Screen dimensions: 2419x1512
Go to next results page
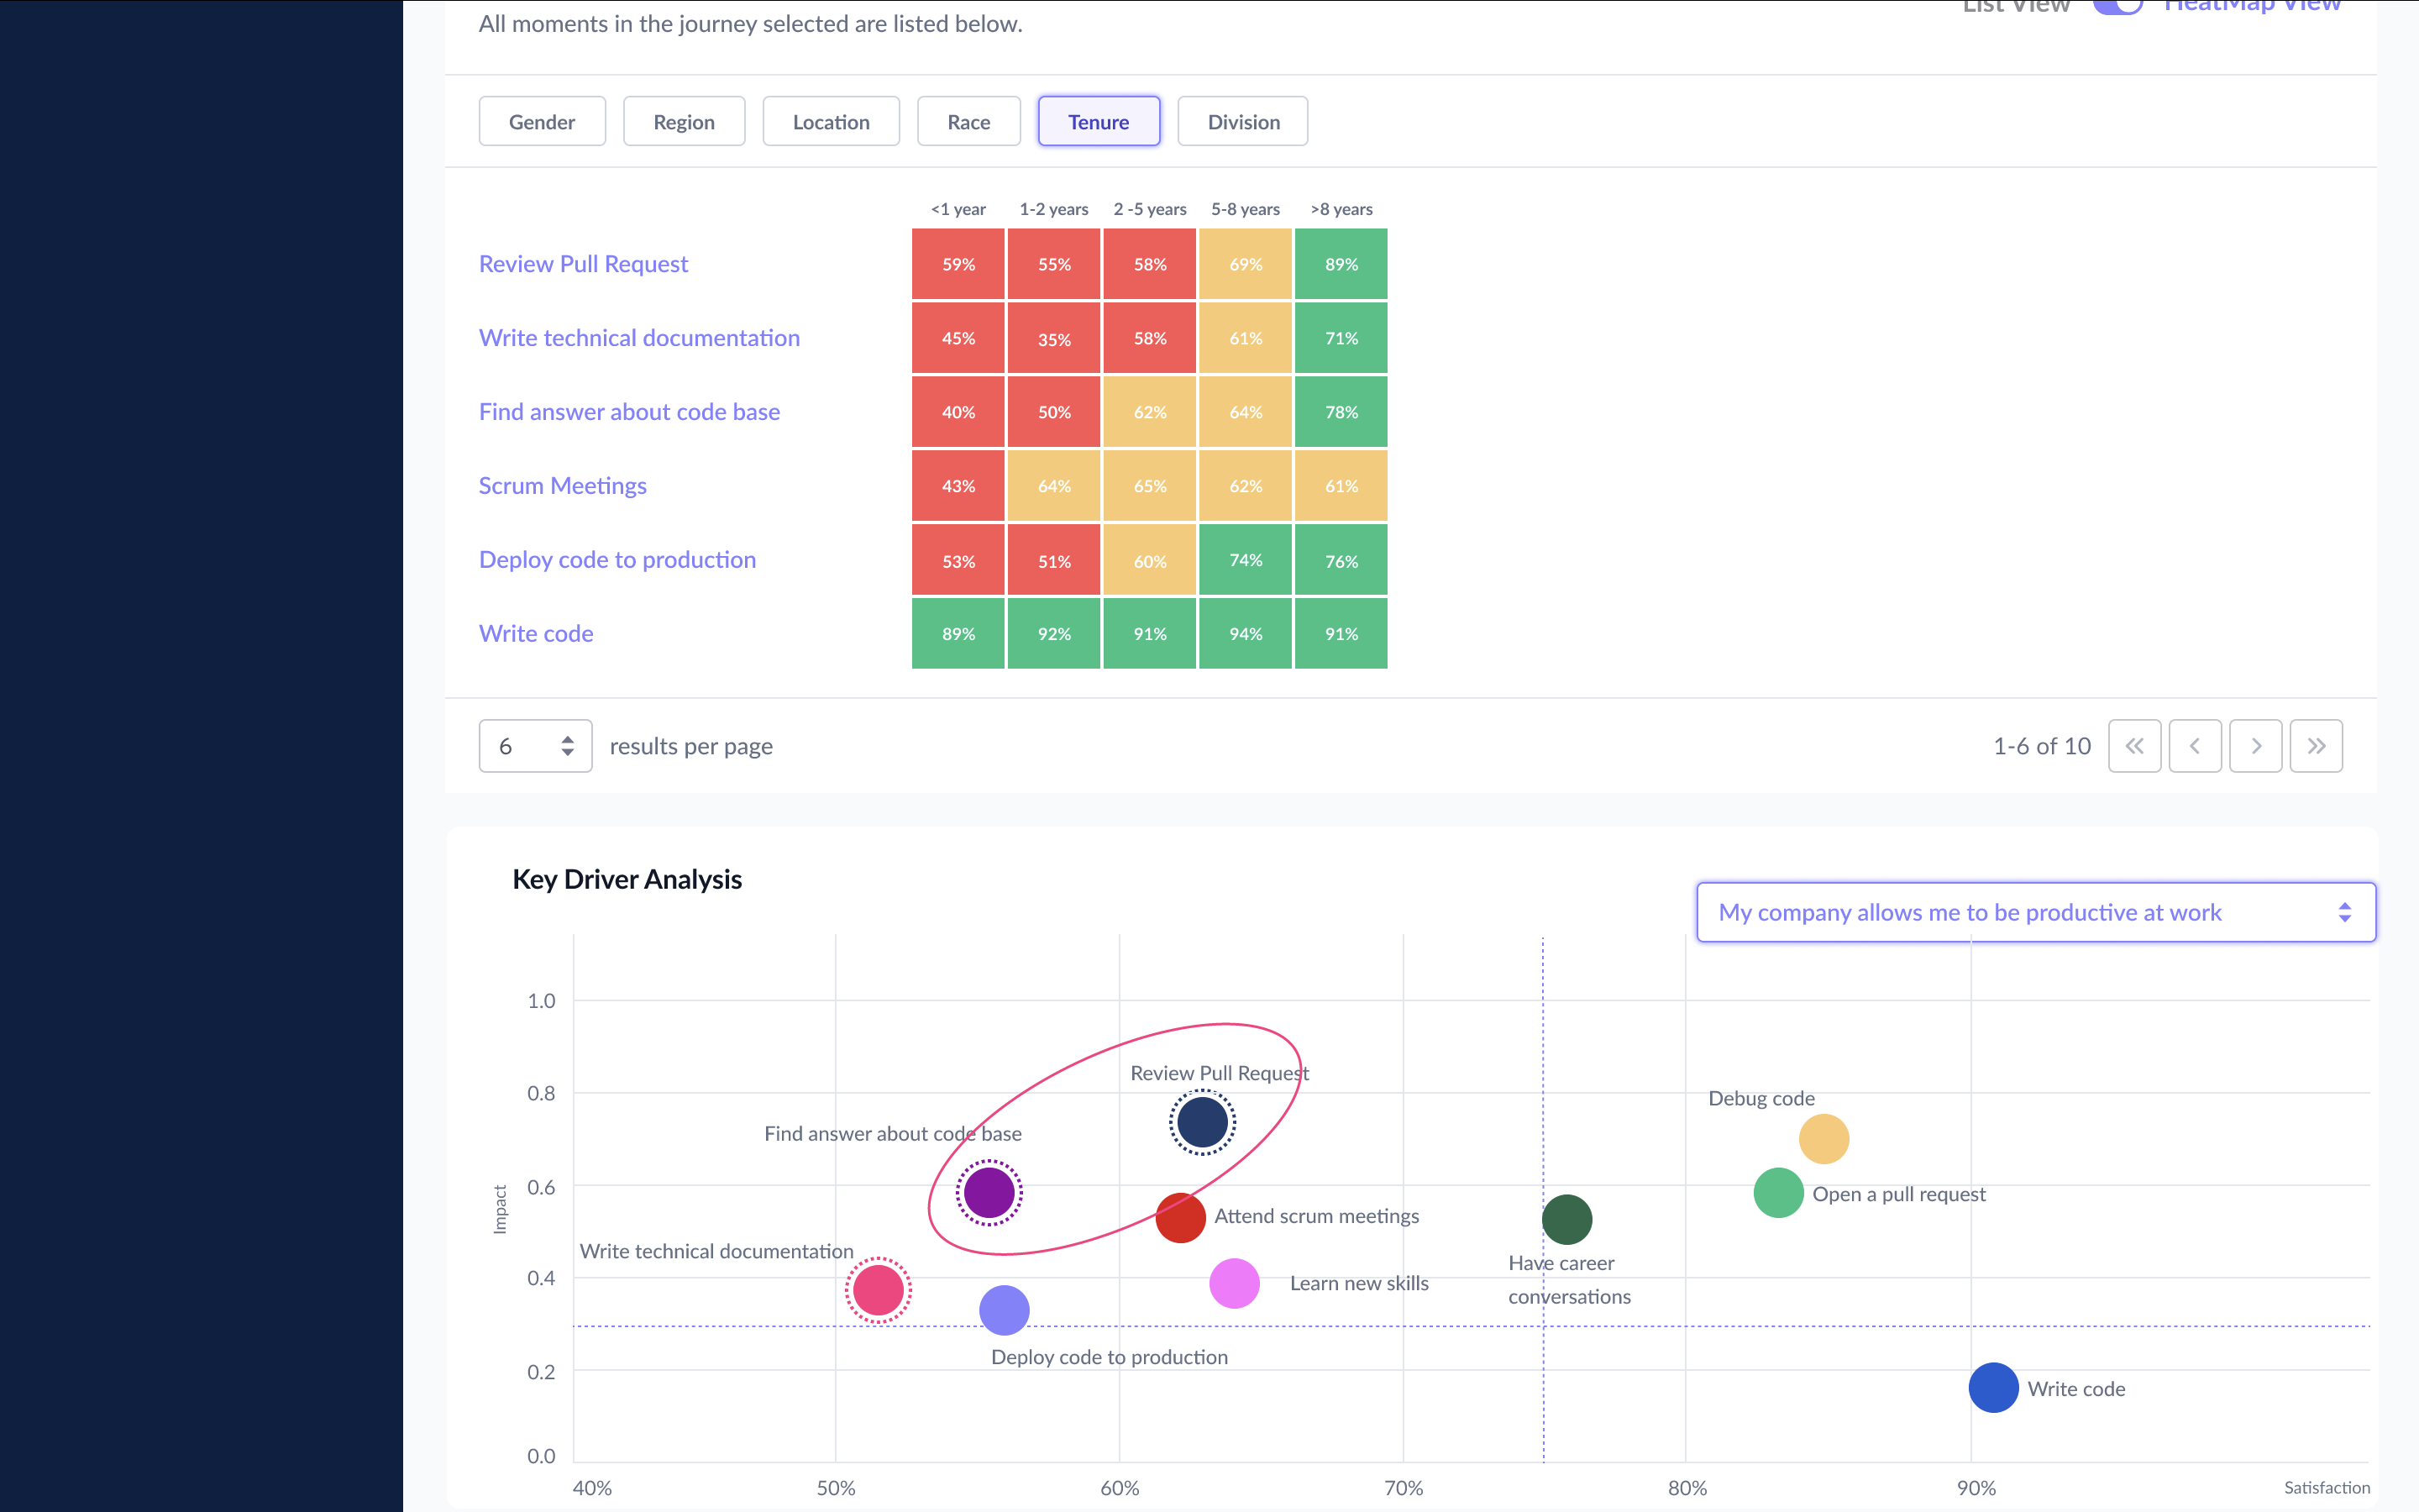2255,746
